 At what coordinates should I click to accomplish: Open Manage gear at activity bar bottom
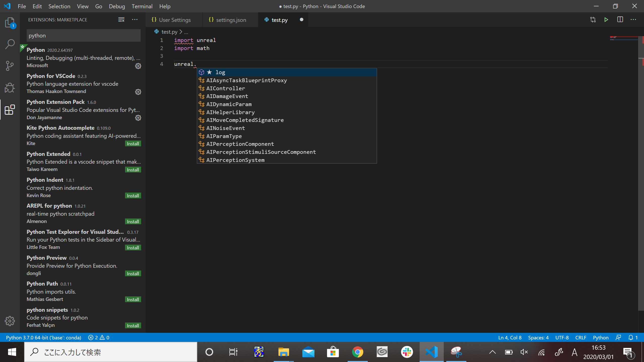point(10,321)
